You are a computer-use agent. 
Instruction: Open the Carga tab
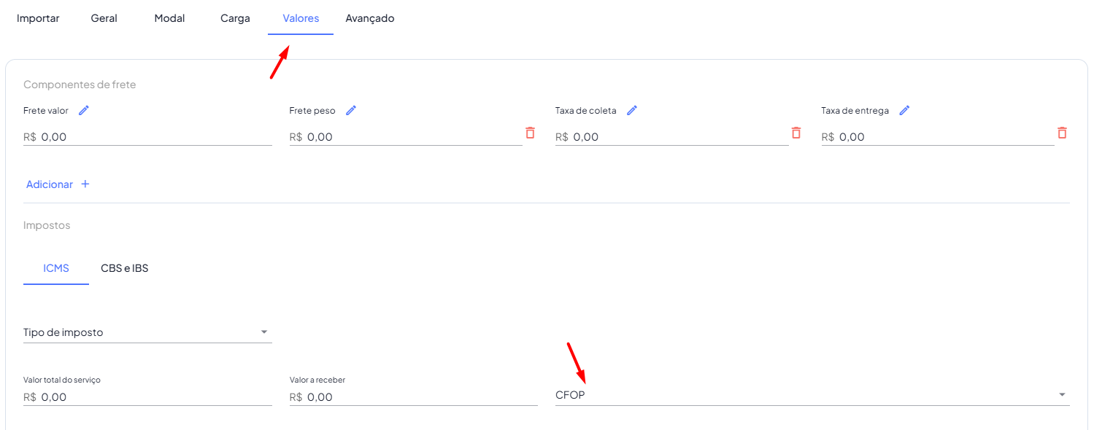point(235,18)
